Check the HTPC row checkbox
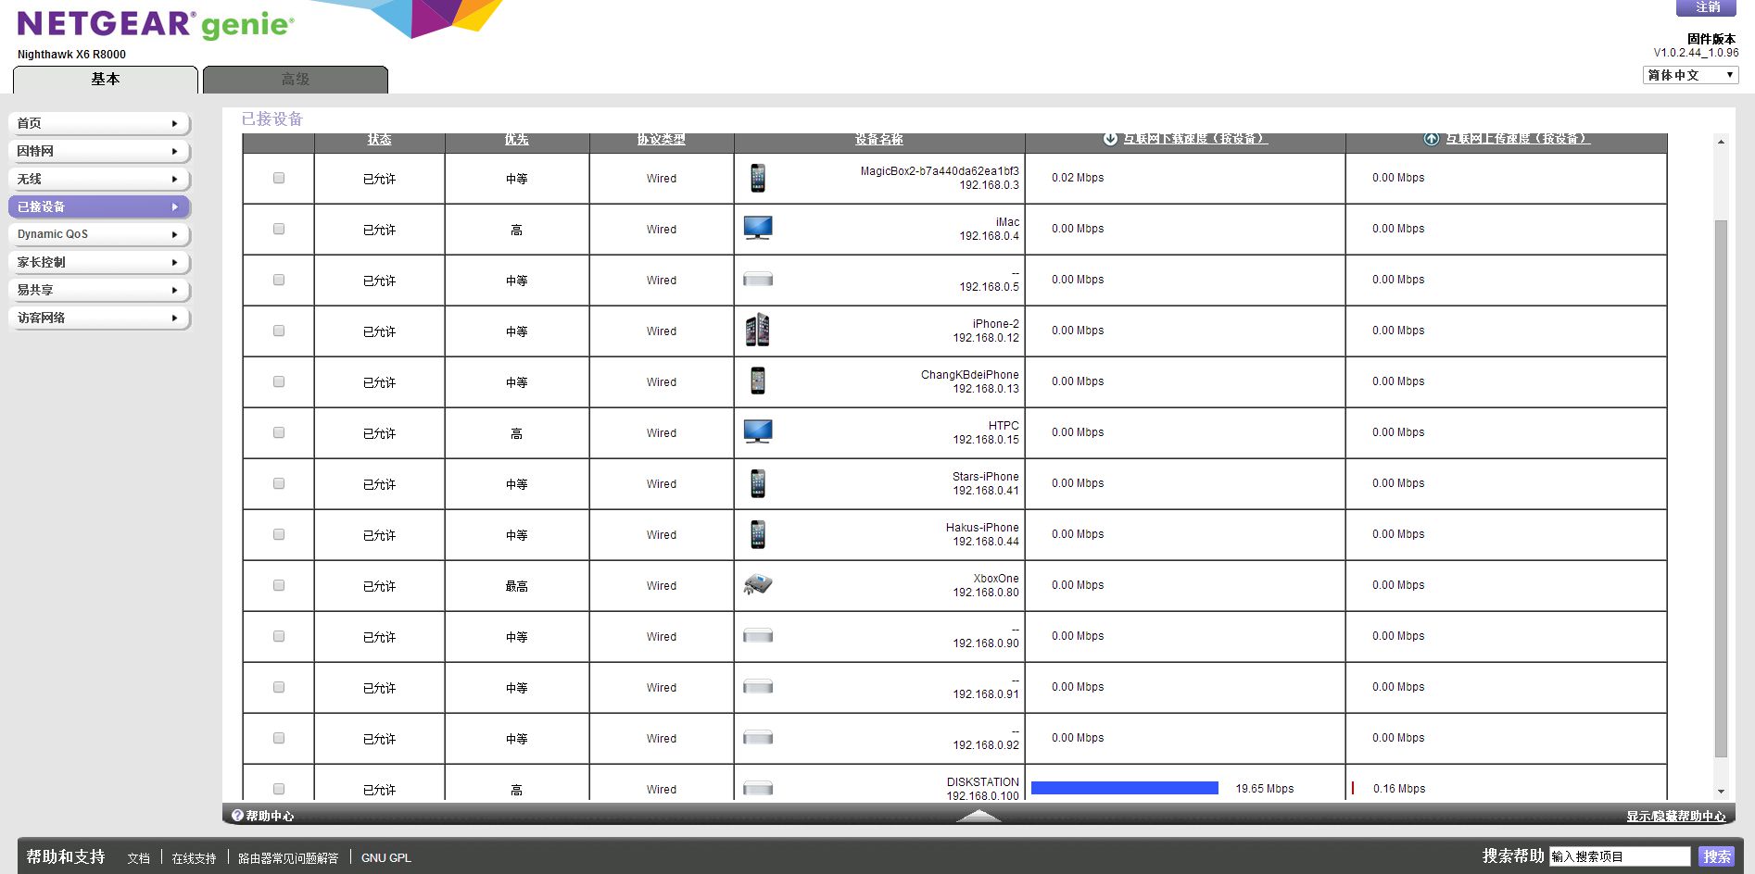 279,432
